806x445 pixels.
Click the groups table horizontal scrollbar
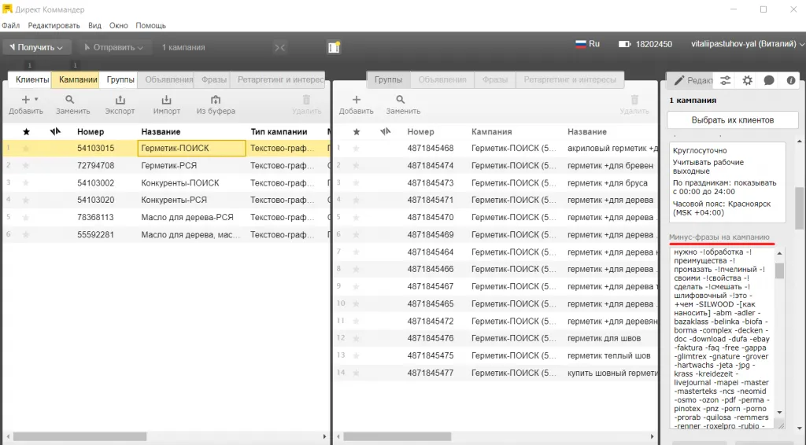tap(397, 437)
